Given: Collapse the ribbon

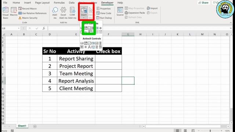Looking at the screenshot, I should tap(231, 23).
